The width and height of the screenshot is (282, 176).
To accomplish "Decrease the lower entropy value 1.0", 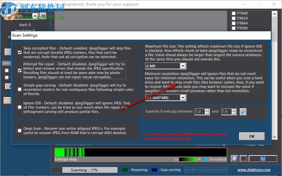I will click(207, 113).
